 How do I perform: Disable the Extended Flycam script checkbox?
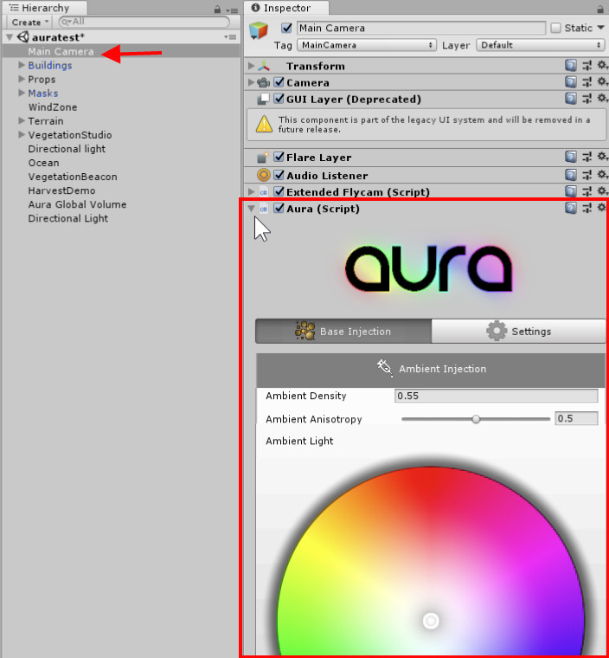click(x=279, y=191)
